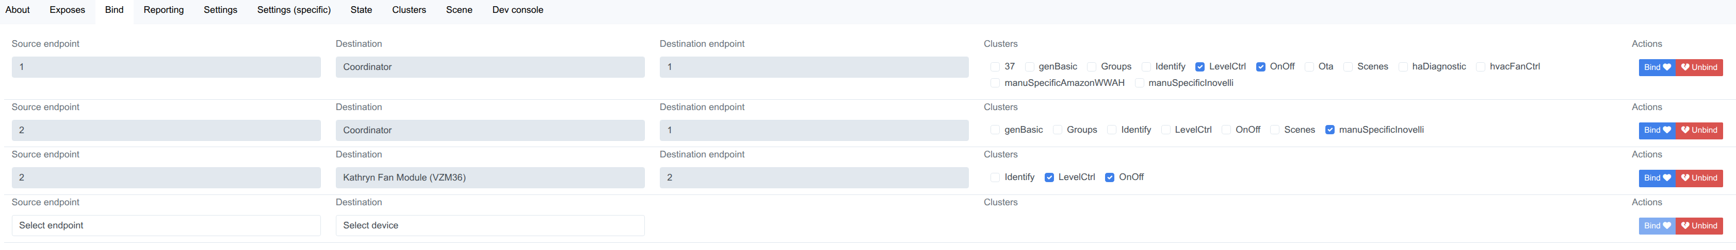Tick the manuSpecificAmazonWWAH checkbox
Image resolution: width=1736 pixels, height=250 pixels.
tap(995, 83)
